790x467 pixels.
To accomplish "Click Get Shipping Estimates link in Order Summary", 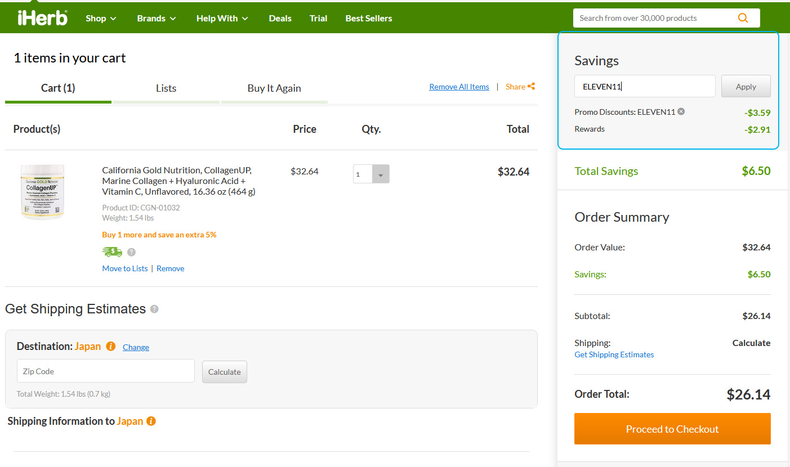I will [614, 354].
